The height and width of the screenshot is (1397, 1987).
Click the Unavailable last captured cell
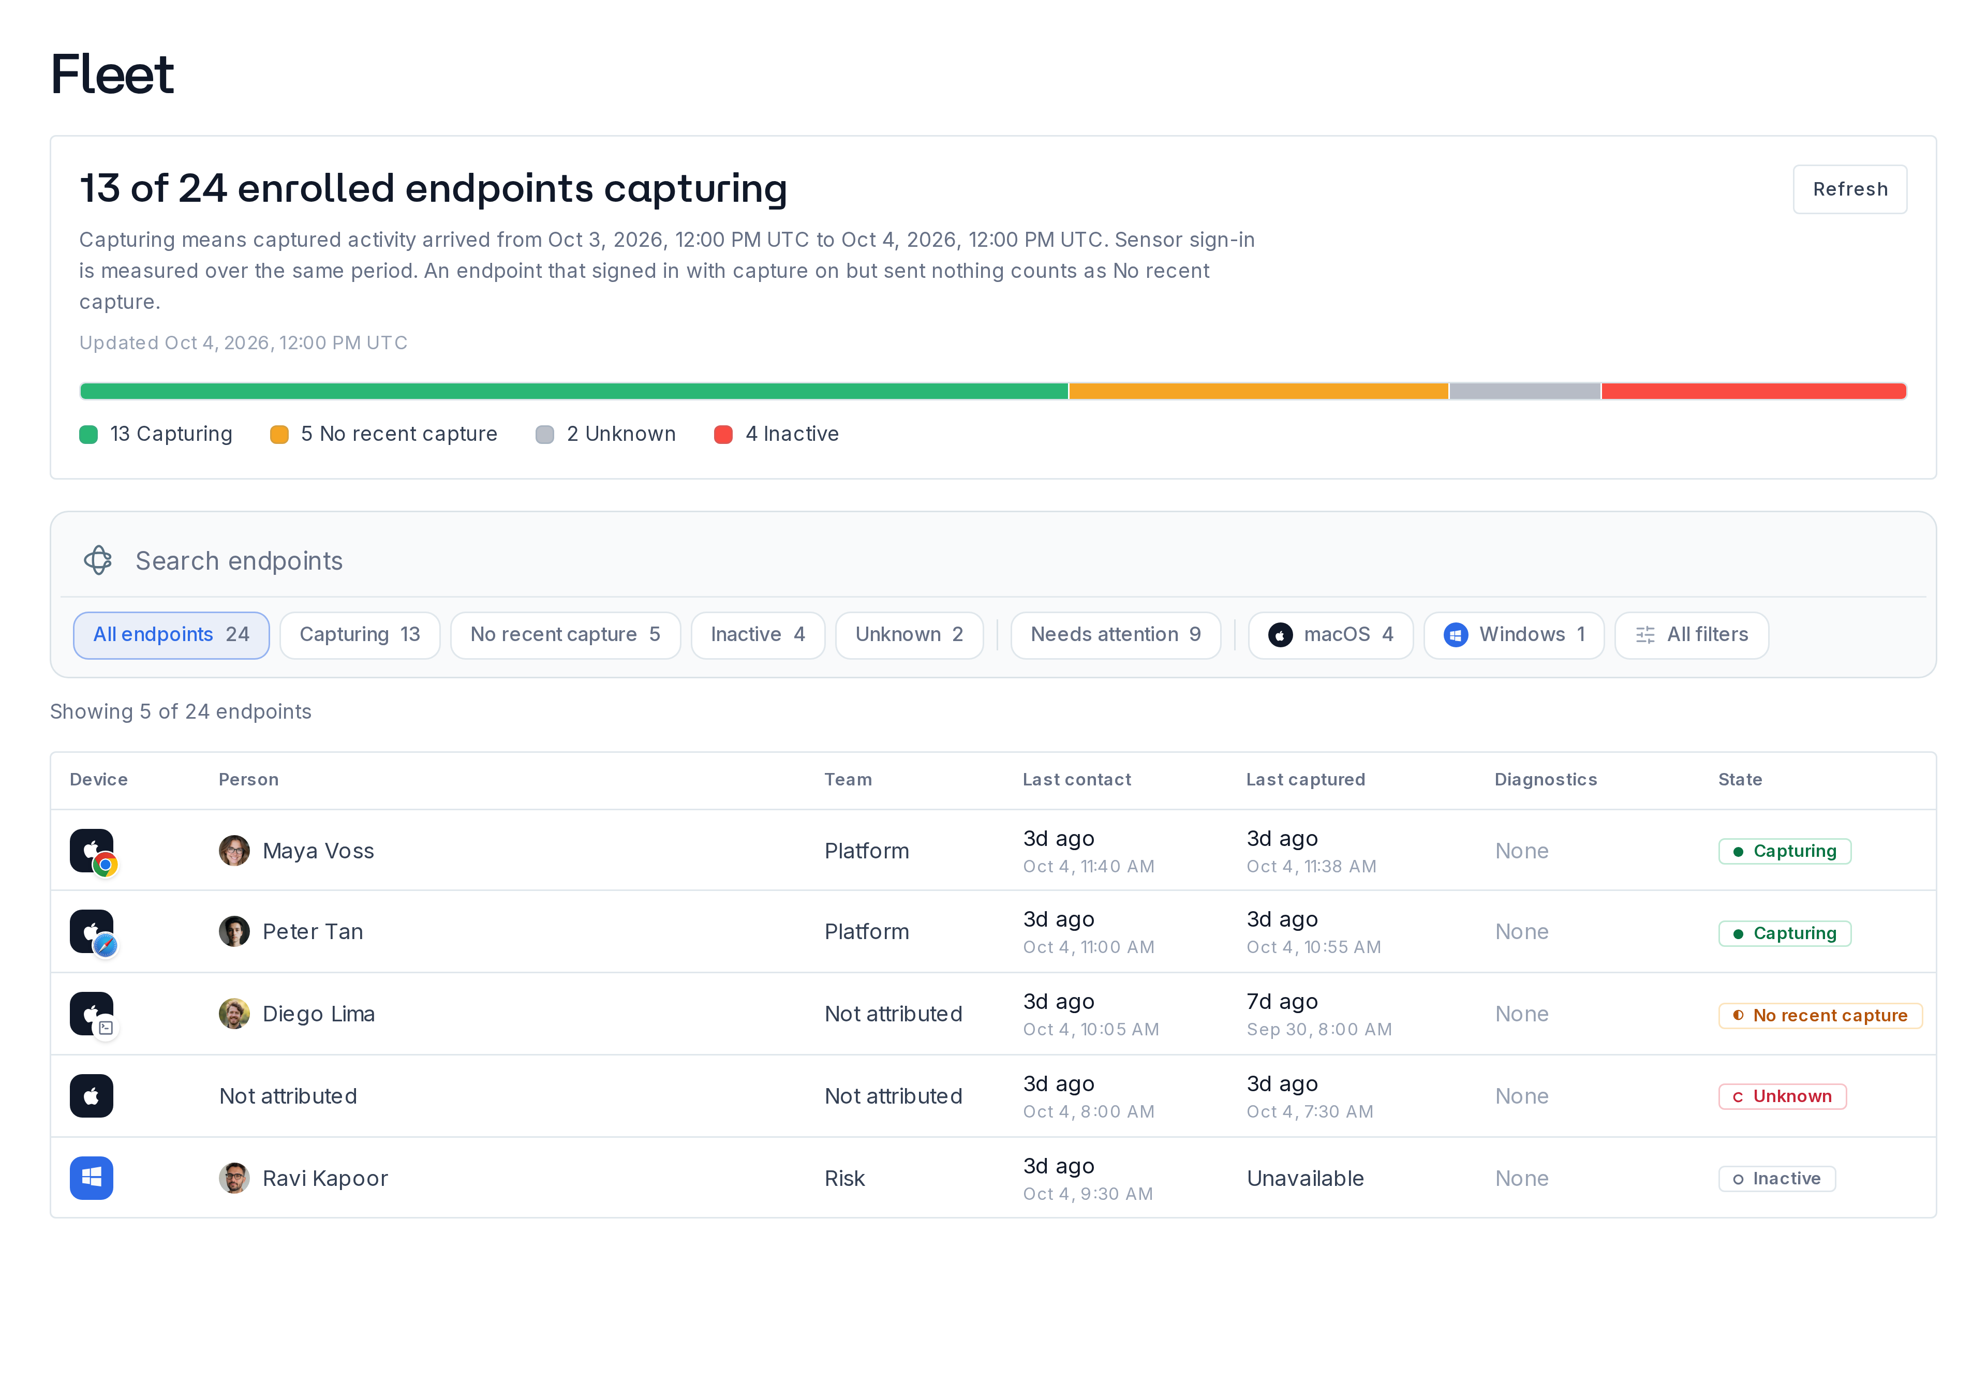pyautogui.click(x=1305, y=1178)
